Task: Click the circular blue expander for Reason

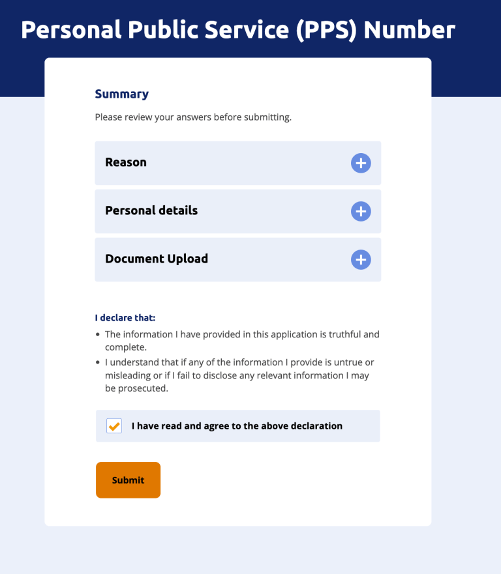Action: tap(361, 163)
